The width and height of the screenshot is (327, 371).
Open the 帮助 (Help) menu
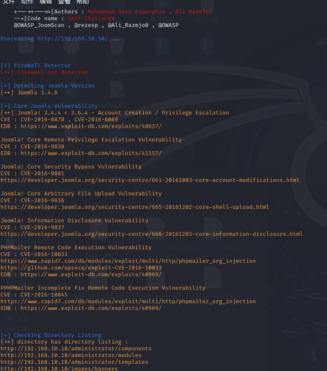[x=83, y=2]
